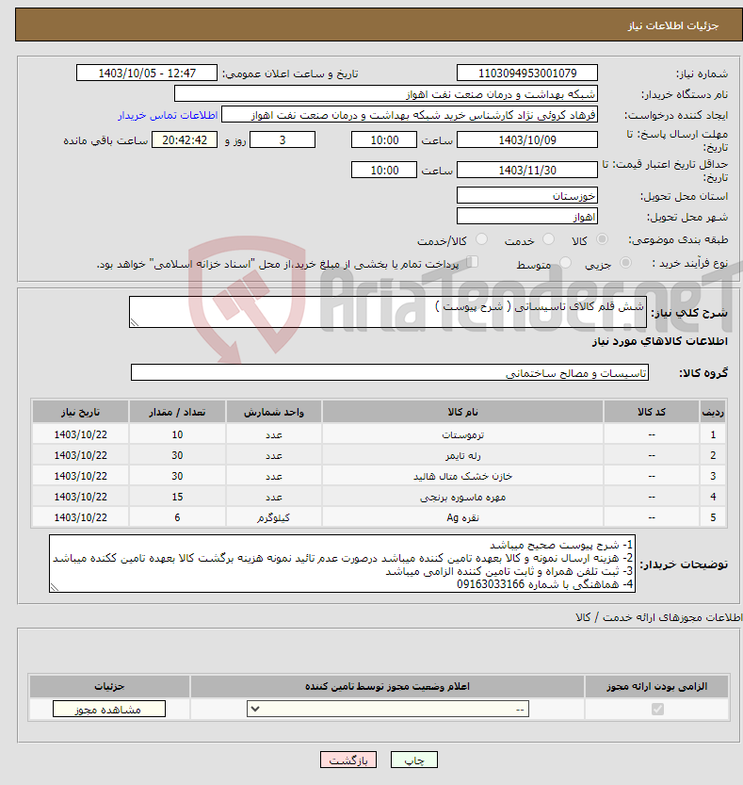
Task: Select the متوسط purchase type radio
Action: click(x=565, y=262)
